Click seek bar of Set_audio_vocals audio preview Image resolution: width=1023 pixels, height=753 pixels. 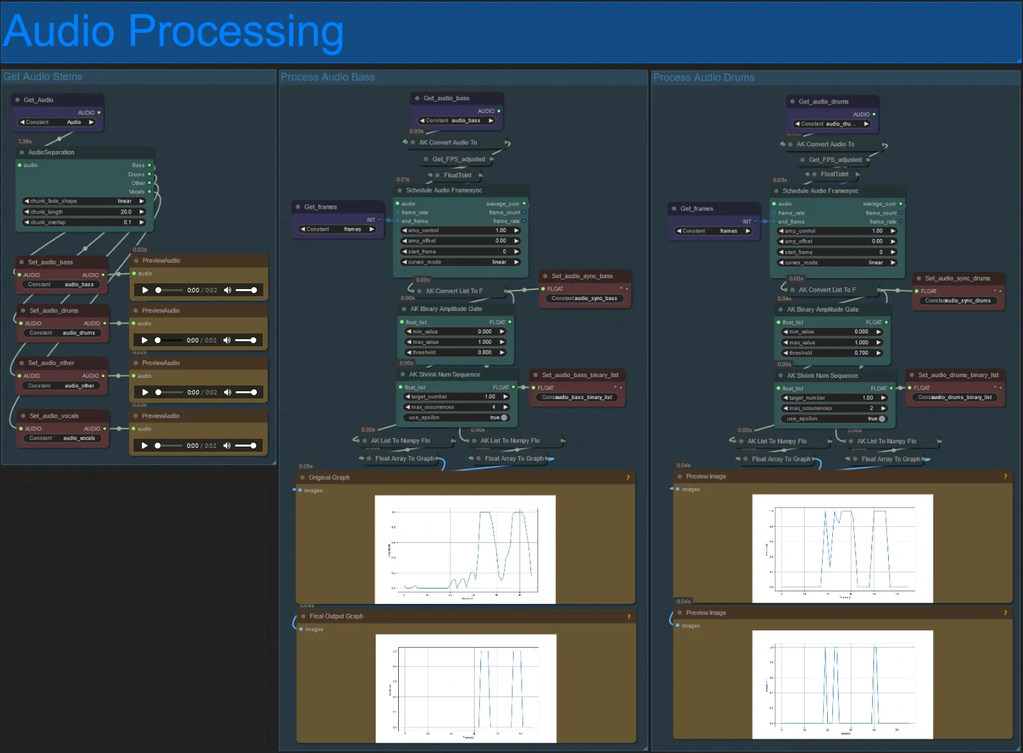(x=169, y=446)
